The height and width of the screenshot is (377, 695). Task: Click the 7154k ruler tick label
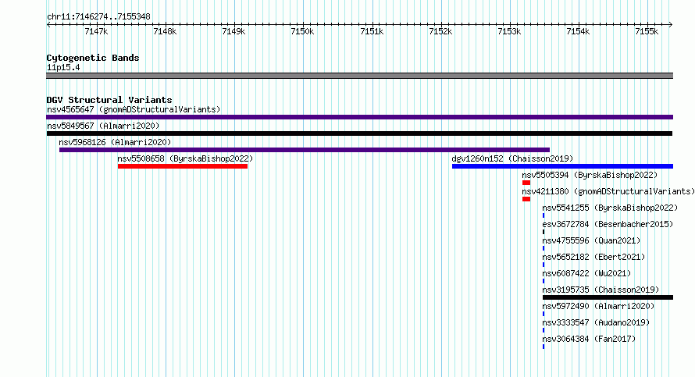(x=578, y=31)
